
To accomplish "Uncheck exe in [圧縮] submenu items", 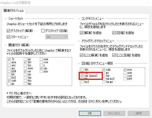I will pos(125,70).
